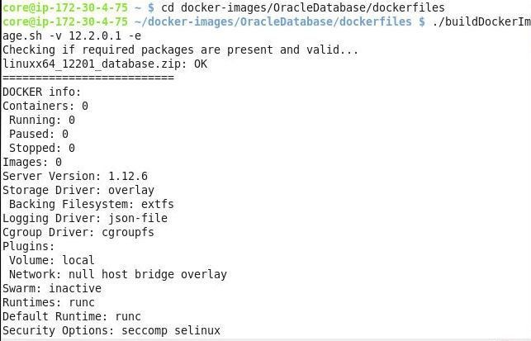Click the 'Security Options: seccomp selinux' line
Screen dimensions: 531x341
[111, 330]
